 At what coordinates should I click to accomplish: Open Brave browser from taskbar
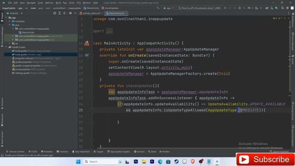193,161
